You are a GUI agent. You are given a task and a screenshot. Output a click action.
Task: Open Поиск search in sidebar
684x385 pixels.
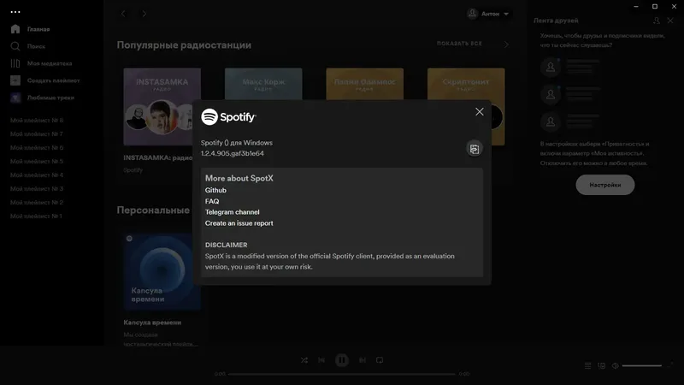tap(36, 46)
